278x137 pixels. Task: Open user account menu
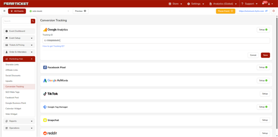[x=270, y=4]
